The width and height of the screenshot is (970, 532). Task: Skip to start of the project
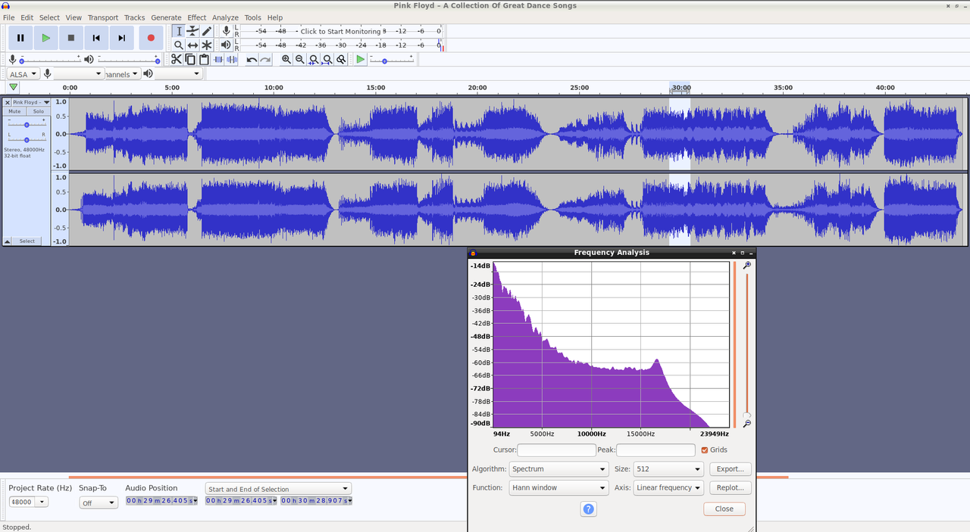click(x=96, y=37)
